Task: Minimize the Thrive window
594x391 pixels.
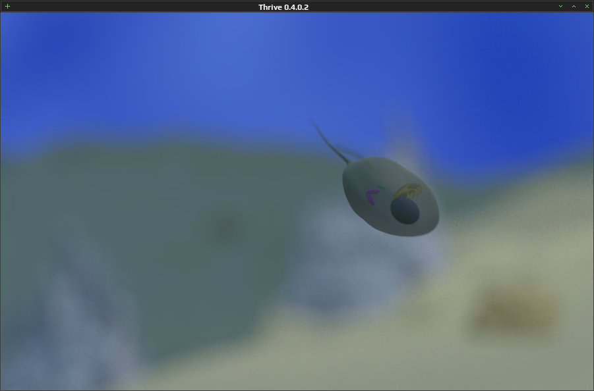Action: point(560,7)
